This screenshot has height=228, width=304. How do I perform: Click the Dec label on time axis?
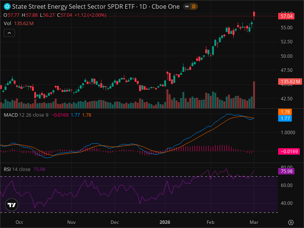115,222
